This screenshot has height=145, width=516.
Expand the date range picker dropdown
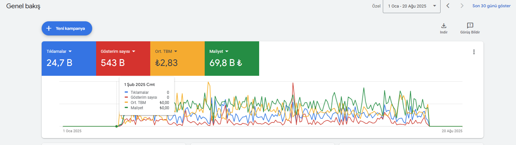click(435, 6)
